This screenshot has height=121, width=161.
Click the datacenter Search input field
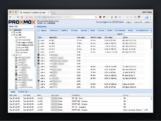tap(138, 34)
